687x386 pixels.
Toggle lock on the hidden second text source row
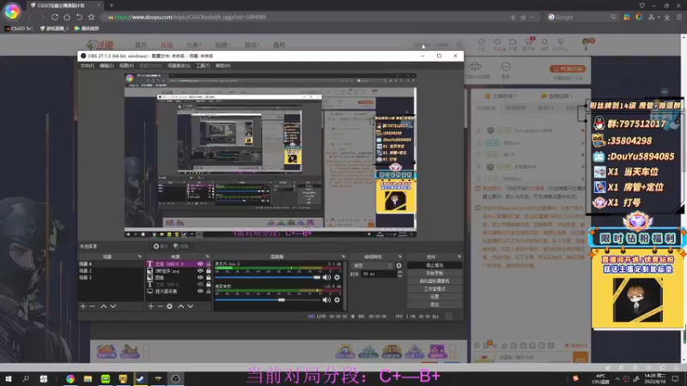209,285
